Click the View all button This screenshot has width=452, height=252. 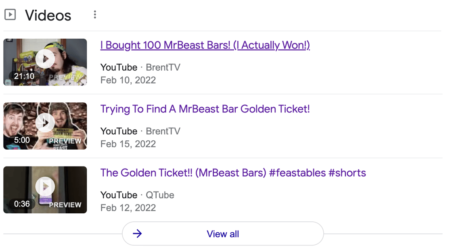tap(223, 233)
